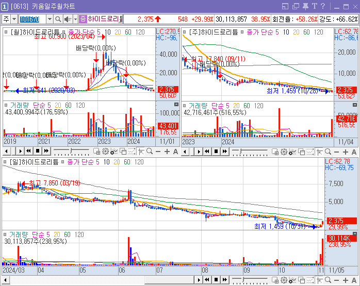Image resolution: width=360 pixels, height=286 pixels.
Task: Toggle square marker beside monthly 거래량 label
Action: pyautogui.click(x=6, y=105)
